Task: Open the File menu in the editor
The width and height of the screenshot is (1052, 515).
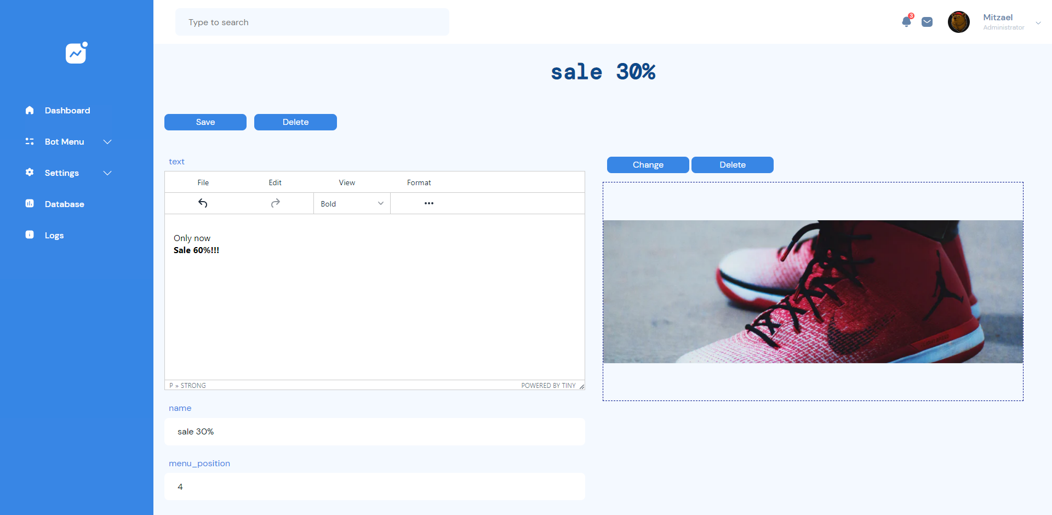Action: click(x=203, y=182)
